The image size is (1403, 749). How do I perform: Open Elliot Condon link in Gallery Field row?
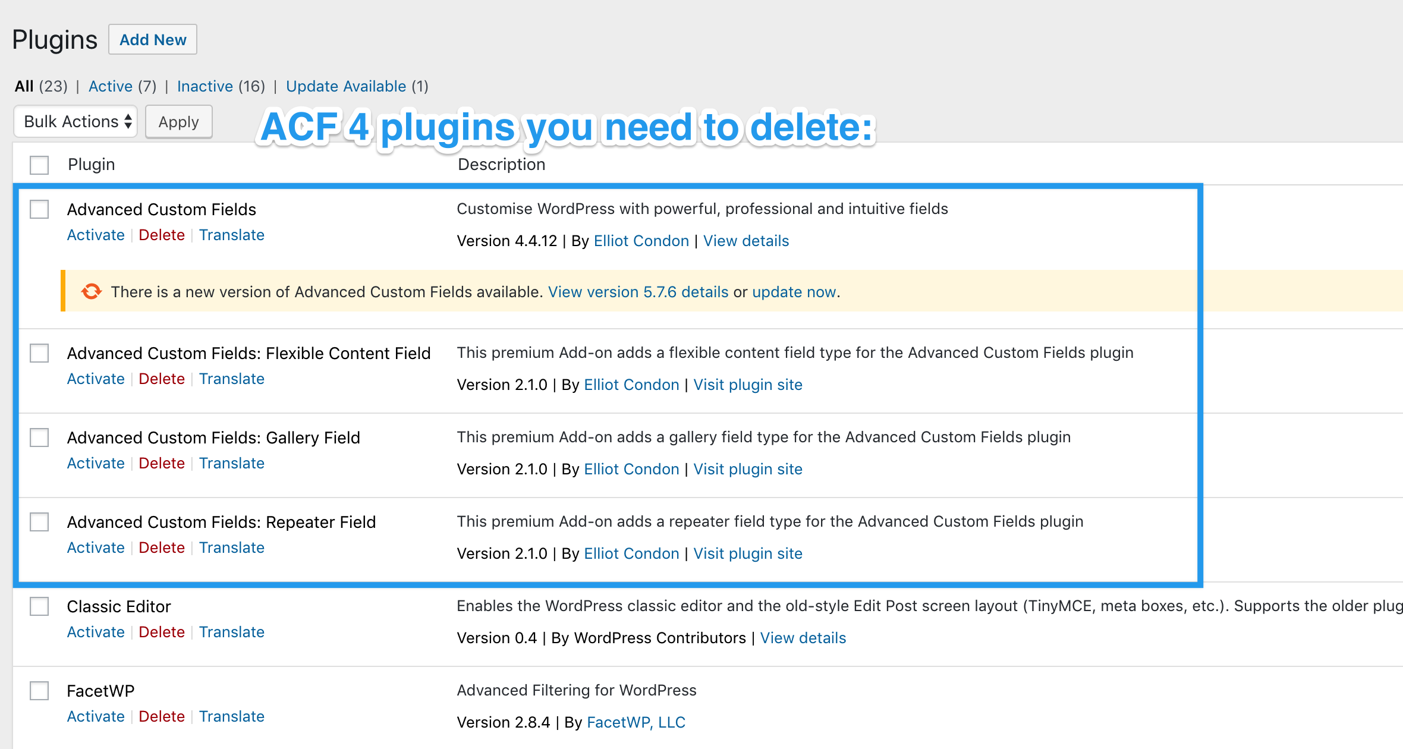tap(631, 469)
